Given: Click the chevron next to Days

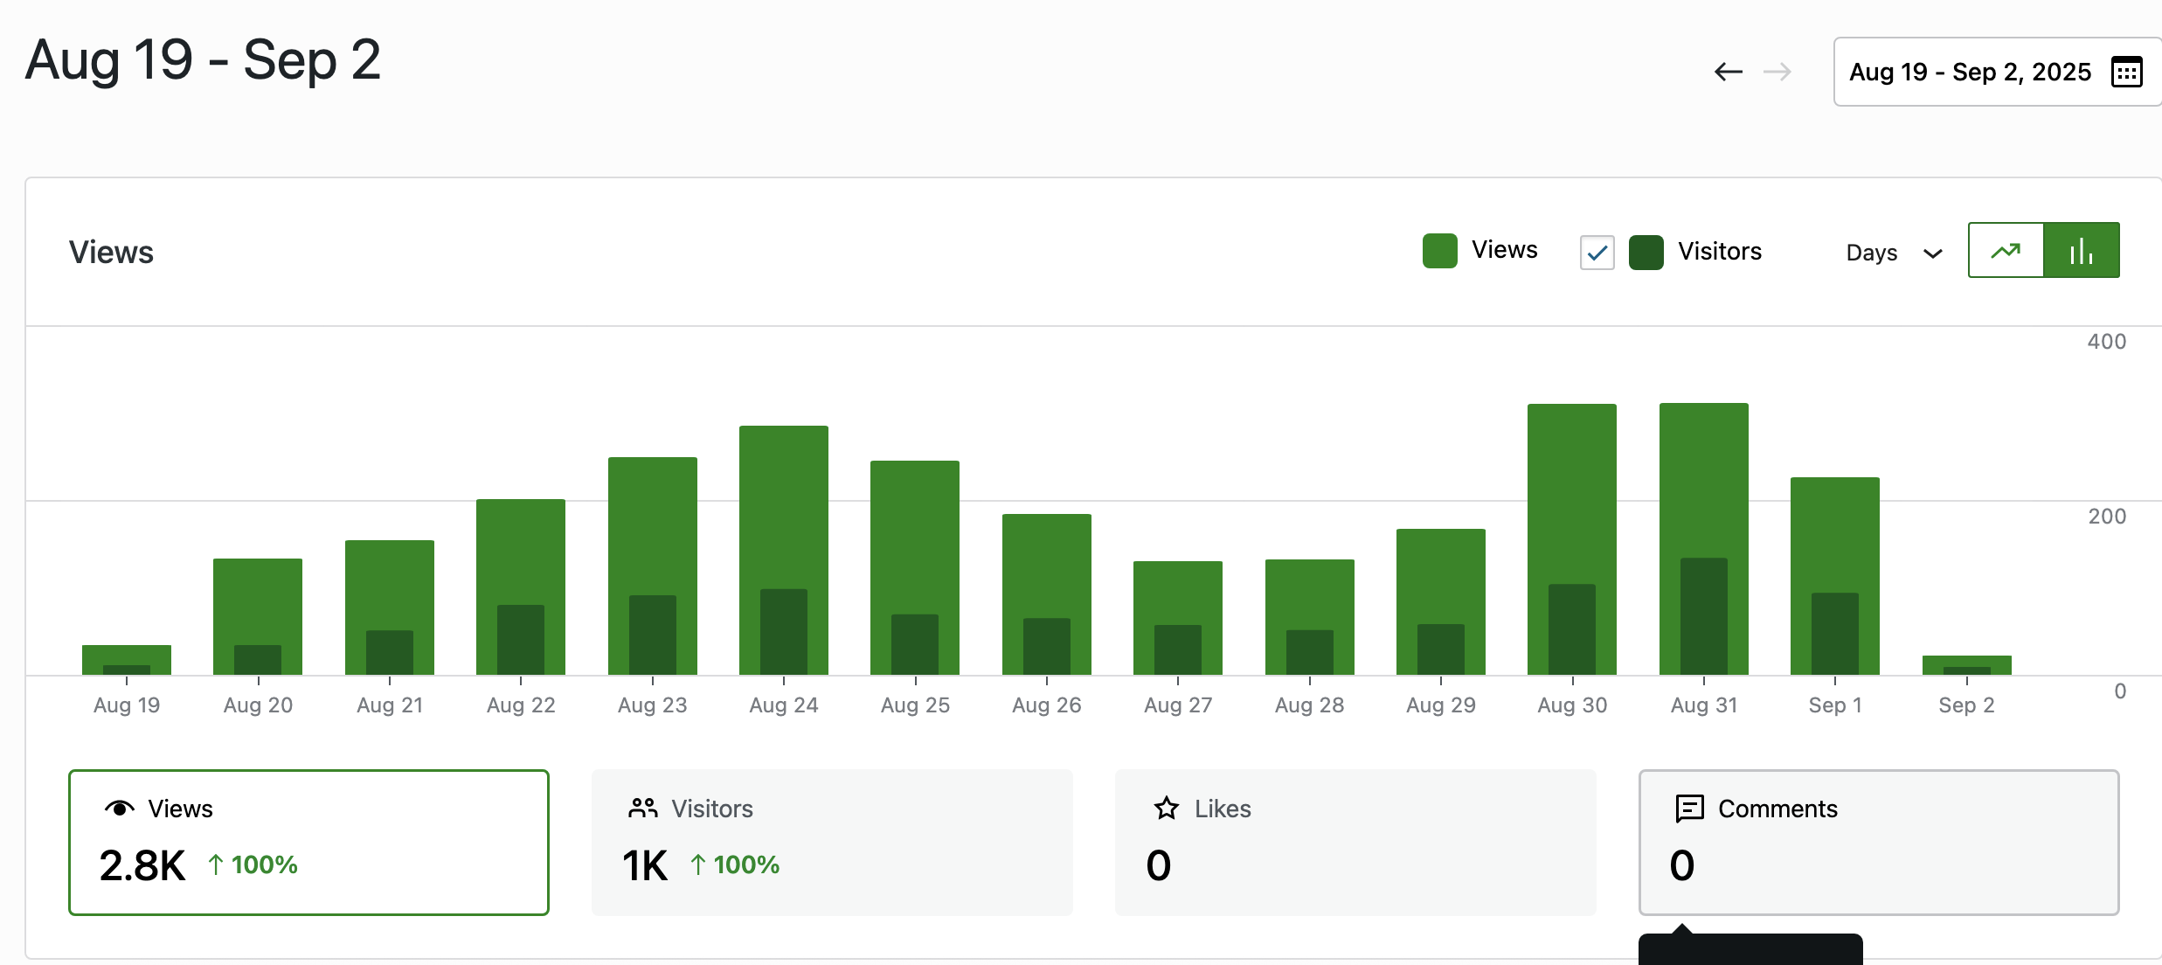Looking at the screenshot, I should tap(1933, 253).
